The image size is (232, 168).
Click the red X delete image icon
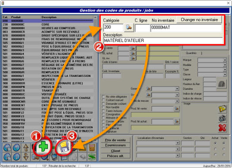(222, 128)
